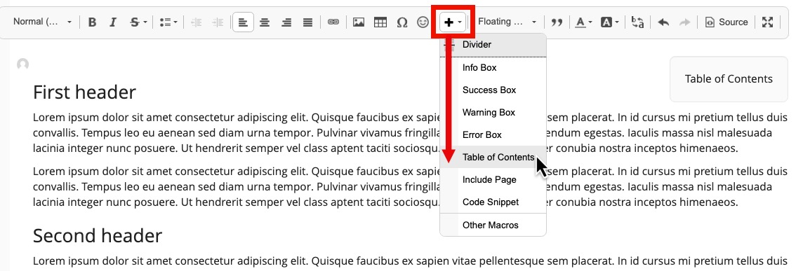
Task: Open the Normal paragraph format dropdown
Action: tap(43, 22)
